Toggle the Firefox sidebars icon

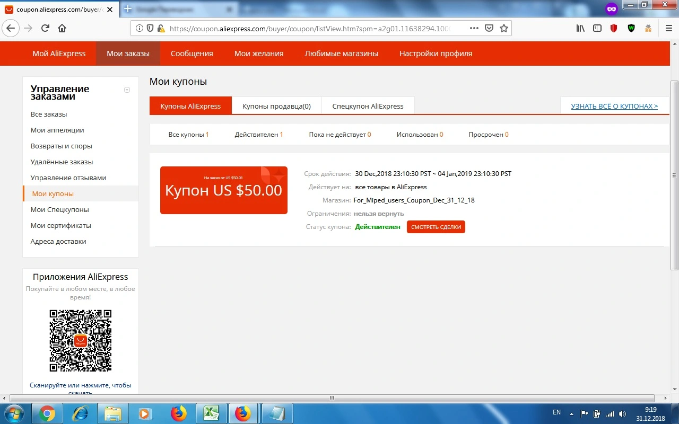[x=597, y=29]
